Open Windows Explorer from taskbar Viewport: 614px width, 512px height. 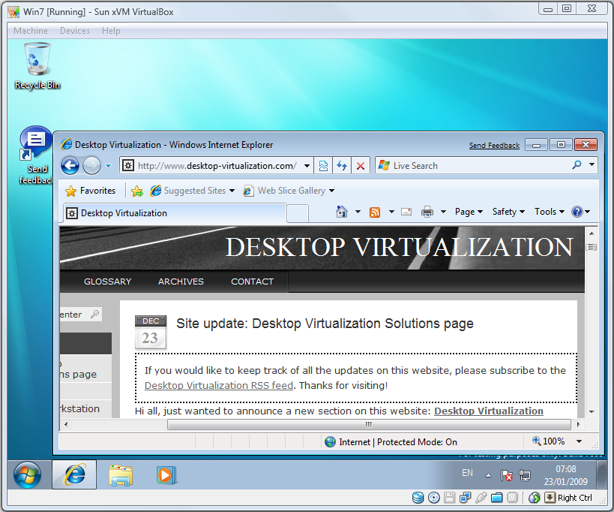pos(121,475)
